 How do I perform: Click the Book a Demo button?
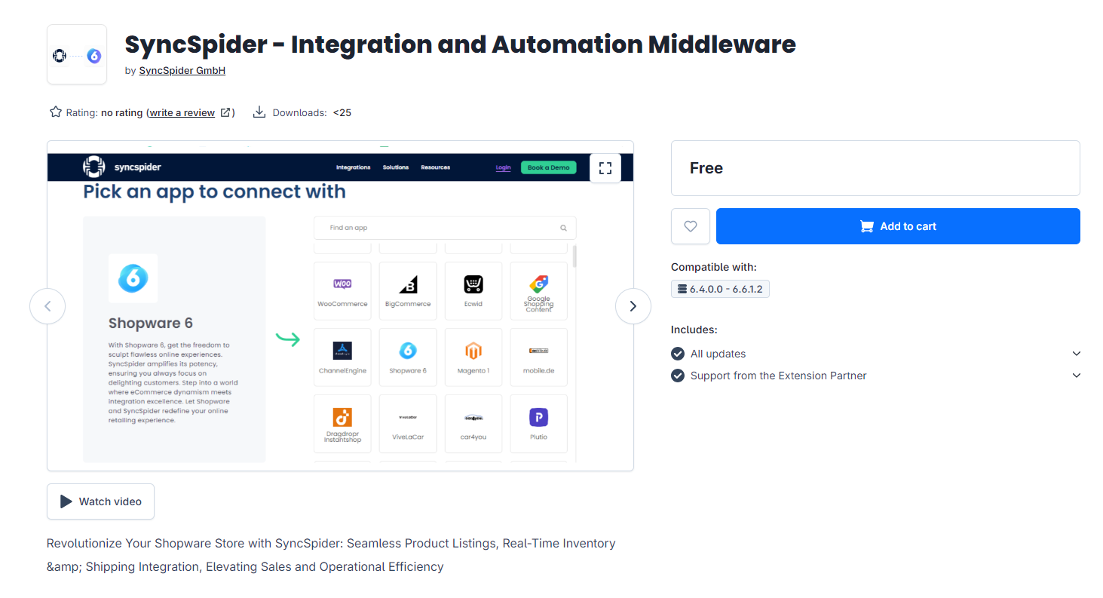point(548,167)
